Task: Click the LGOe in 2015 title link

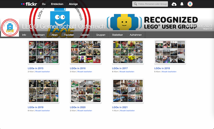Action: coord(35,68)
